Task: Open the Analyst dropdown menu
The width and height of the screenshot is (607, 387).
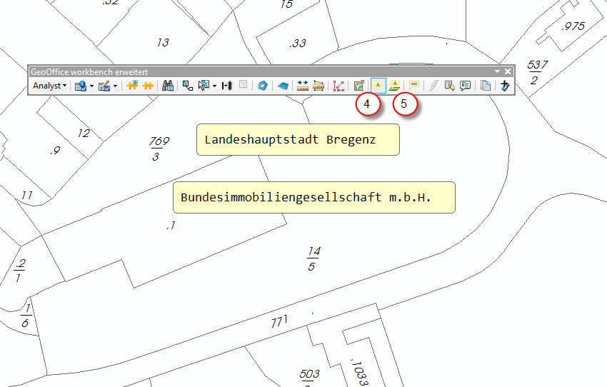Action: click(49, 86)
